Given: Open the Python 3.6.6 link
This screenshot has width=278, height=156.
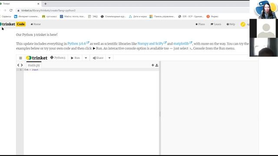Looking at the screenshot, I should pos(78,43).
